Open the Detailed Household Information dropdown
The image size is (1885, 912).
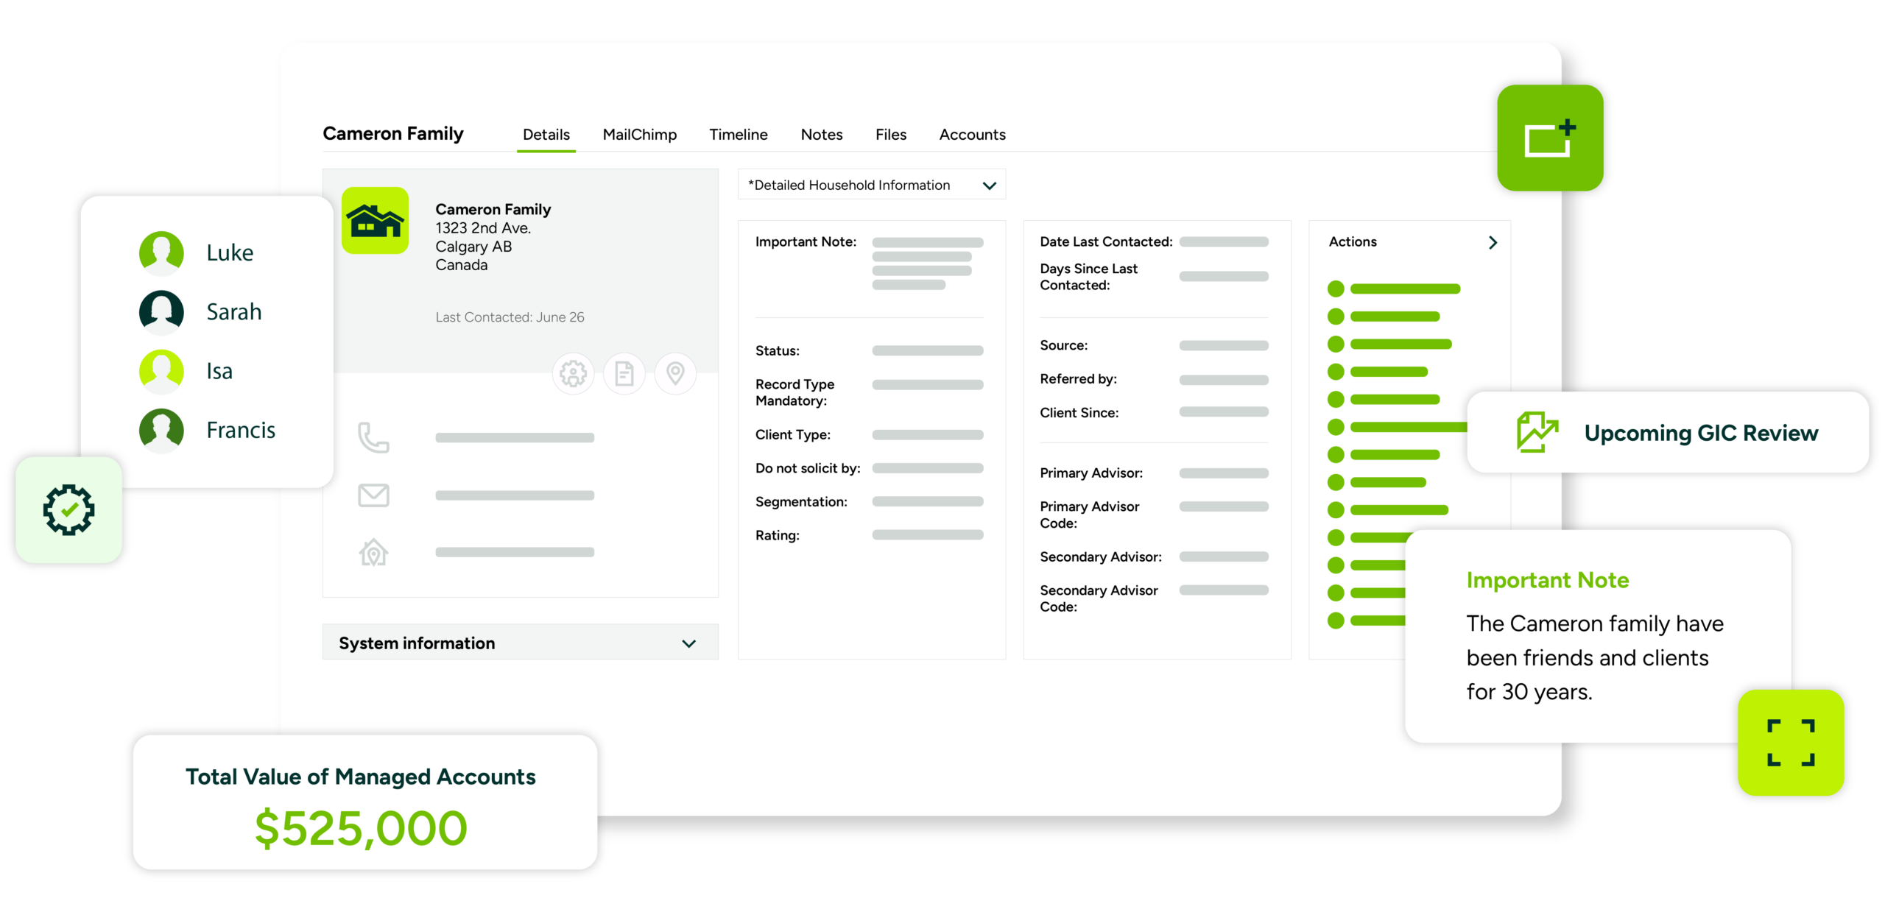tap(872, 185)
